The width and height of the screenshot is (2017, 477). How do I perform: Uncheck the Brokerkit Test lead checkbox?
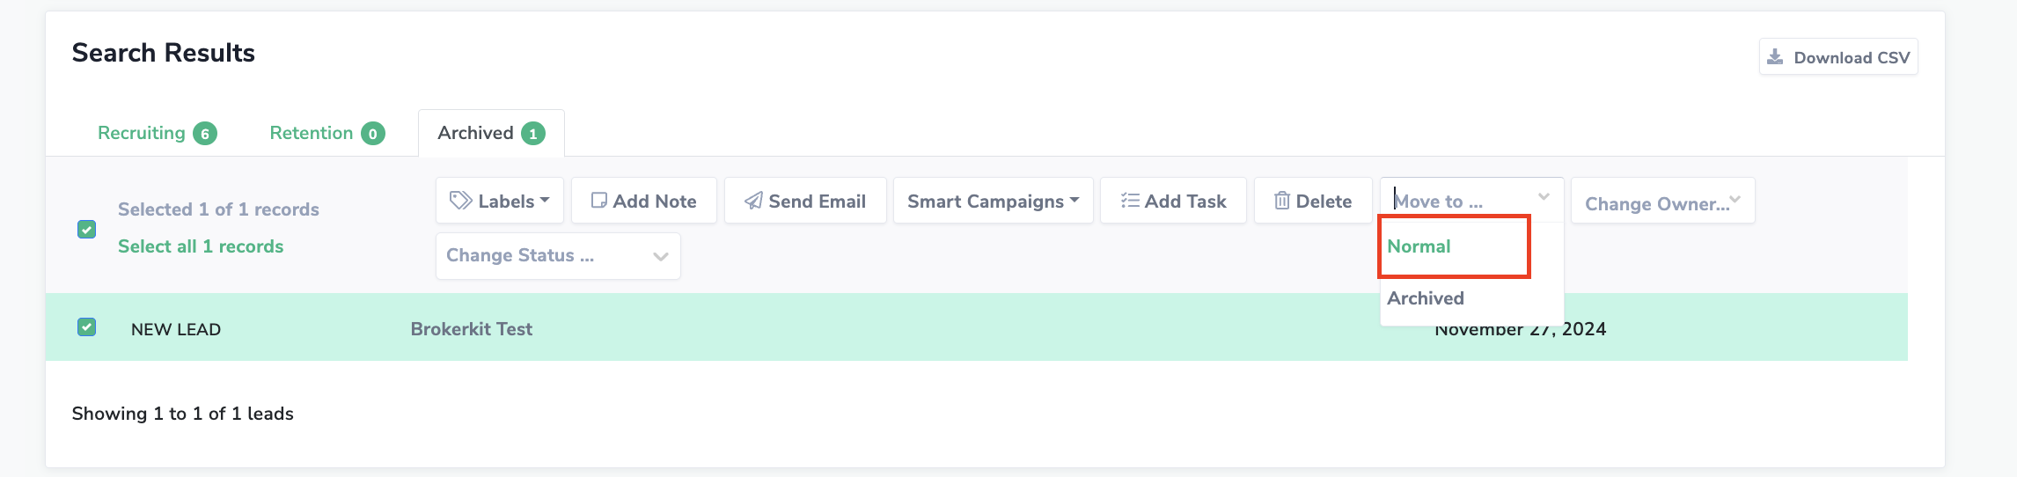click(87, 327)
